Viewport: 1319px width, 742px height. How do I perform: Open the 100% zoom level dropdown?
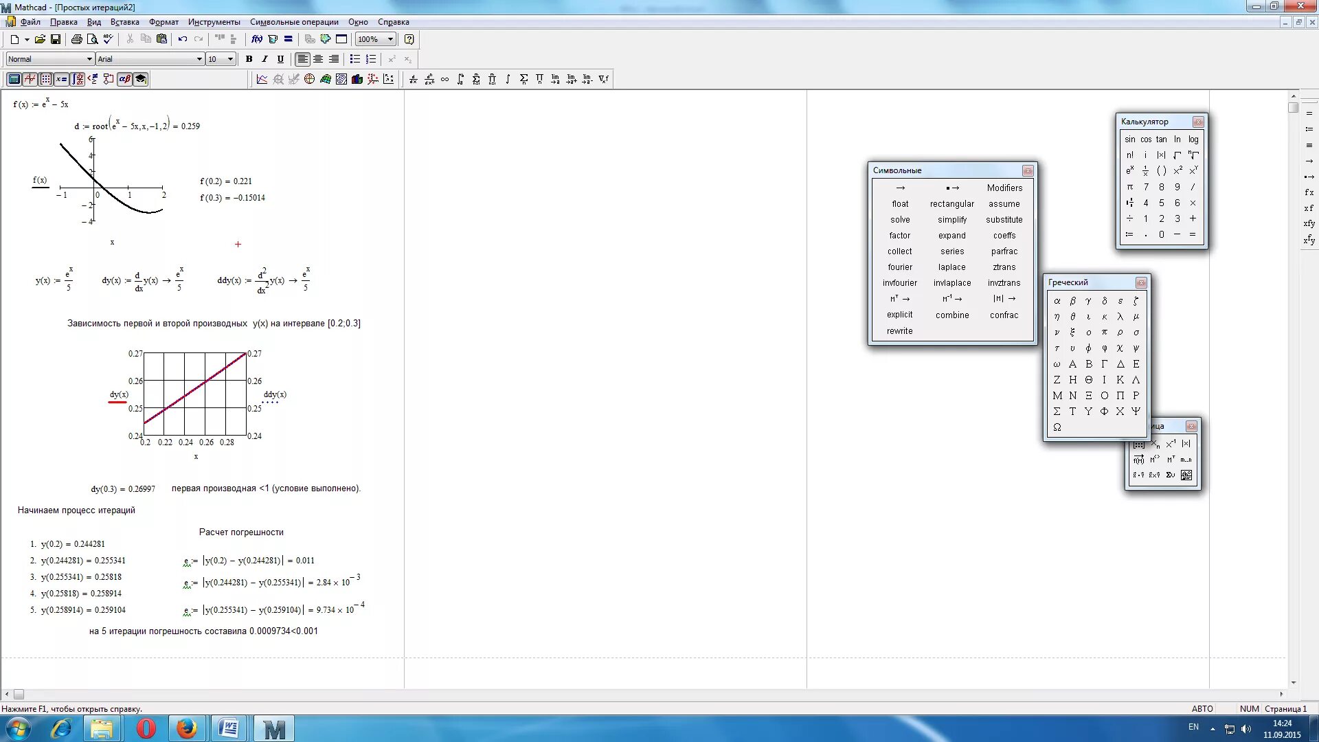point(390,39)
